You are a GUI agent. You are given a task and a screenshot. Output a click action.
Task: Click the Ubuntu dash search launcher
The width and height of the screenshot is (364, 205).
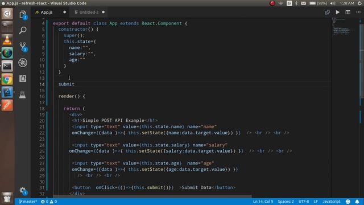[7, 14]
